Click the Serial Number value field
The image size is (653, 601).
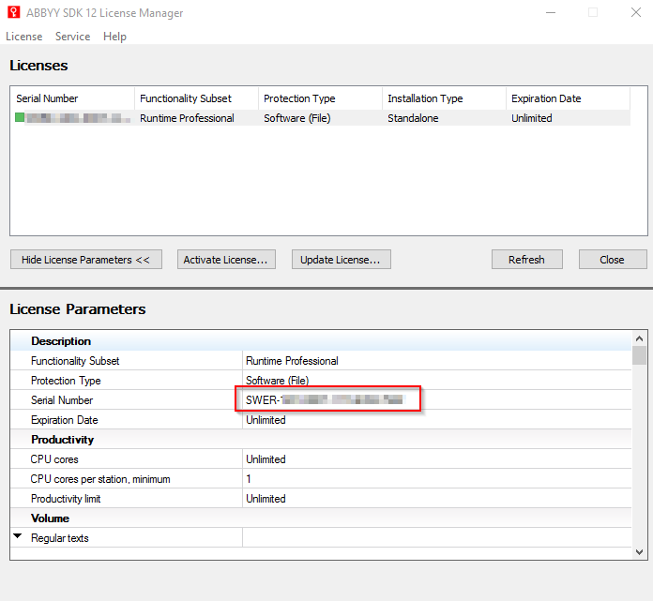(x=326, y=400)
